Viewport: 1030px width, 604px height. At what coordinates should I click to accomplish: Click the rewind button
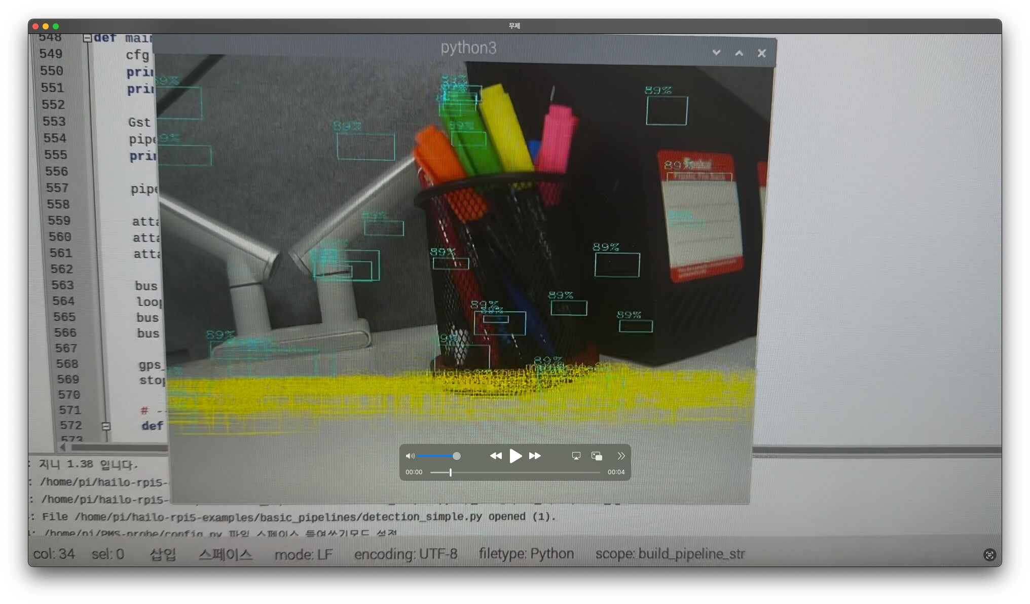495,456
